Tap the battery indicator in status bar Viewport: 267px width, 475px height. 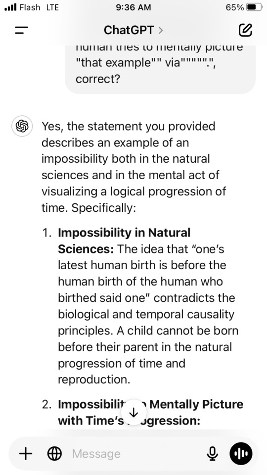click(x=254, y=7)
